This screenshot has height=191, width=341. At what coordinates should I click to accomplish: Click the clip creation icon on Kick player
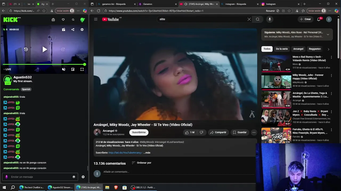point(63,29)
